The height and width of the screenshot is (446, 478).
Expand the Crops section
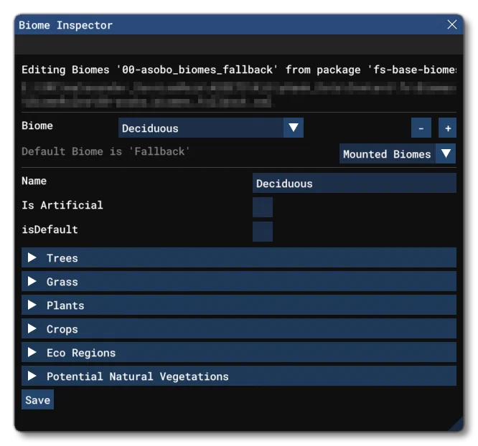pos(239,328)
